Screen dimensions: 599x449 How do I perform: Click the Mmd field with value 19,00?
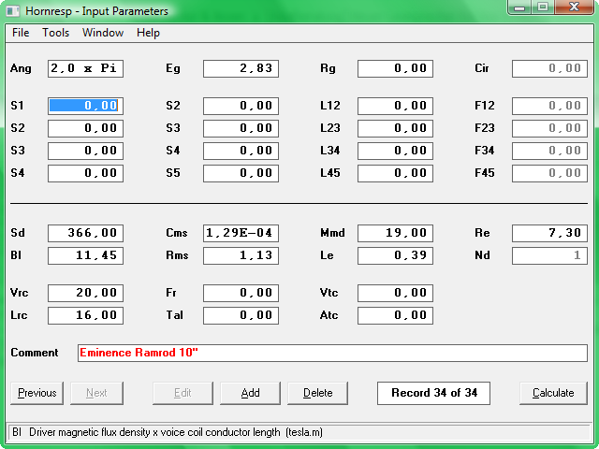(x=395, y=233)
